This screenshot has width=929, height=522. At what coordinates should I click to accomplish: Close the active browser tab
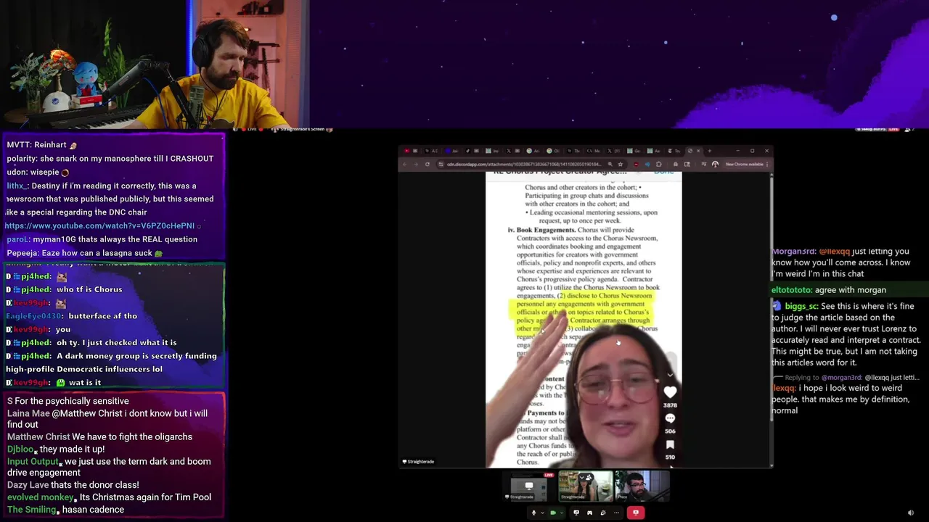point(698,151)
